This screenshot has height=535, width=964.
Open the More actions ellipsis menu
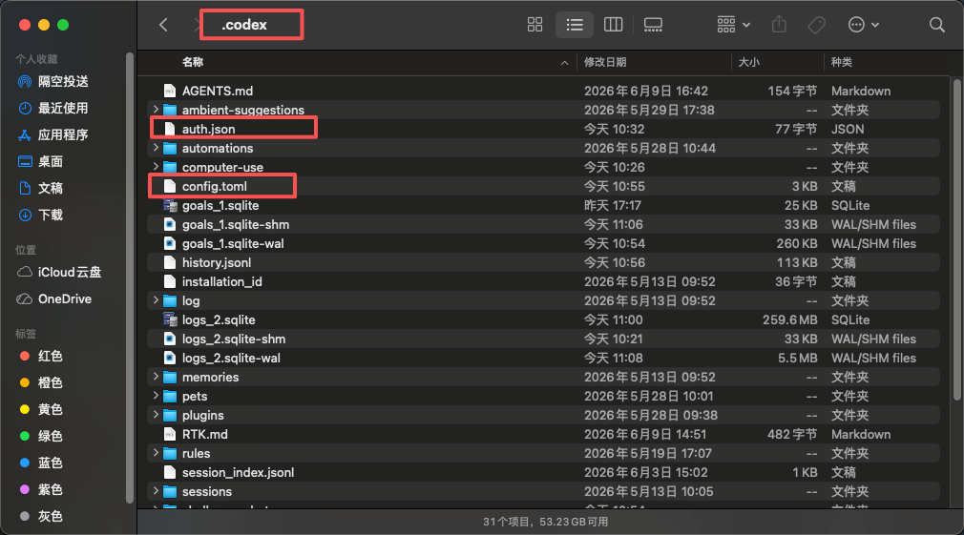tap(863, 25)
